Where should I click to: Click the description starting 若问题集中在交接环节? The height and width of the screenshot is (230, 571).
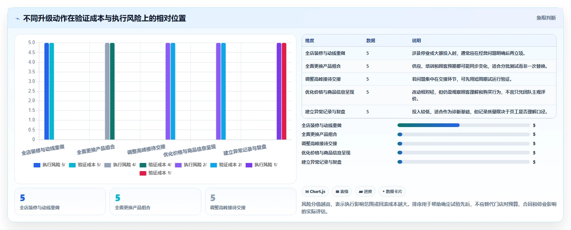coord(462,79)
